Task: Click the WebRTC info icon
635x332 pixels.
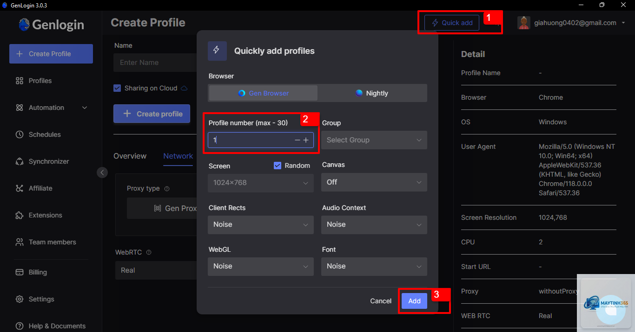Action: (149, 253)
